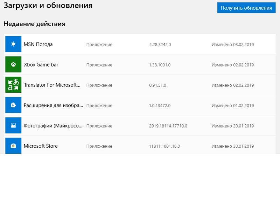Click Приложение label in Microsoft Store row
Image resolution: width=280 pixels, height=200 pixels.
pyautogui.click(x=99, y=146)
